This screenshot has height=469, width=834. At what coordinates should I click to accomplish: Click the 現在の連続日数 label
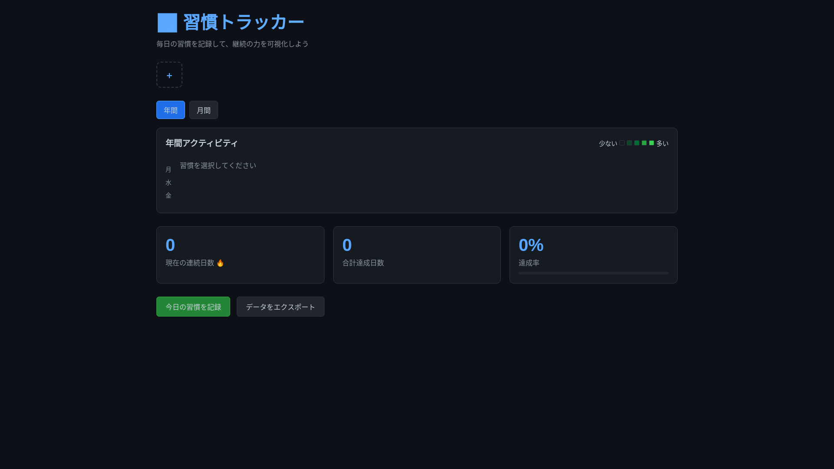click(x=190, y=263)
